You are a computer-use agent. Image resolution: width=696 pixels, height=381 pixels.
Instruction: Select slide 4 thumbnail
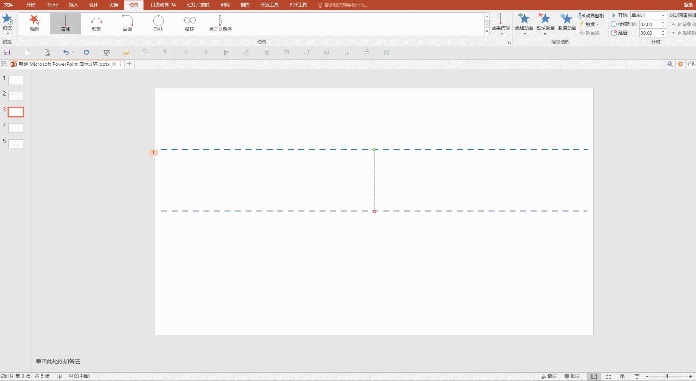(x=15, y=128)
